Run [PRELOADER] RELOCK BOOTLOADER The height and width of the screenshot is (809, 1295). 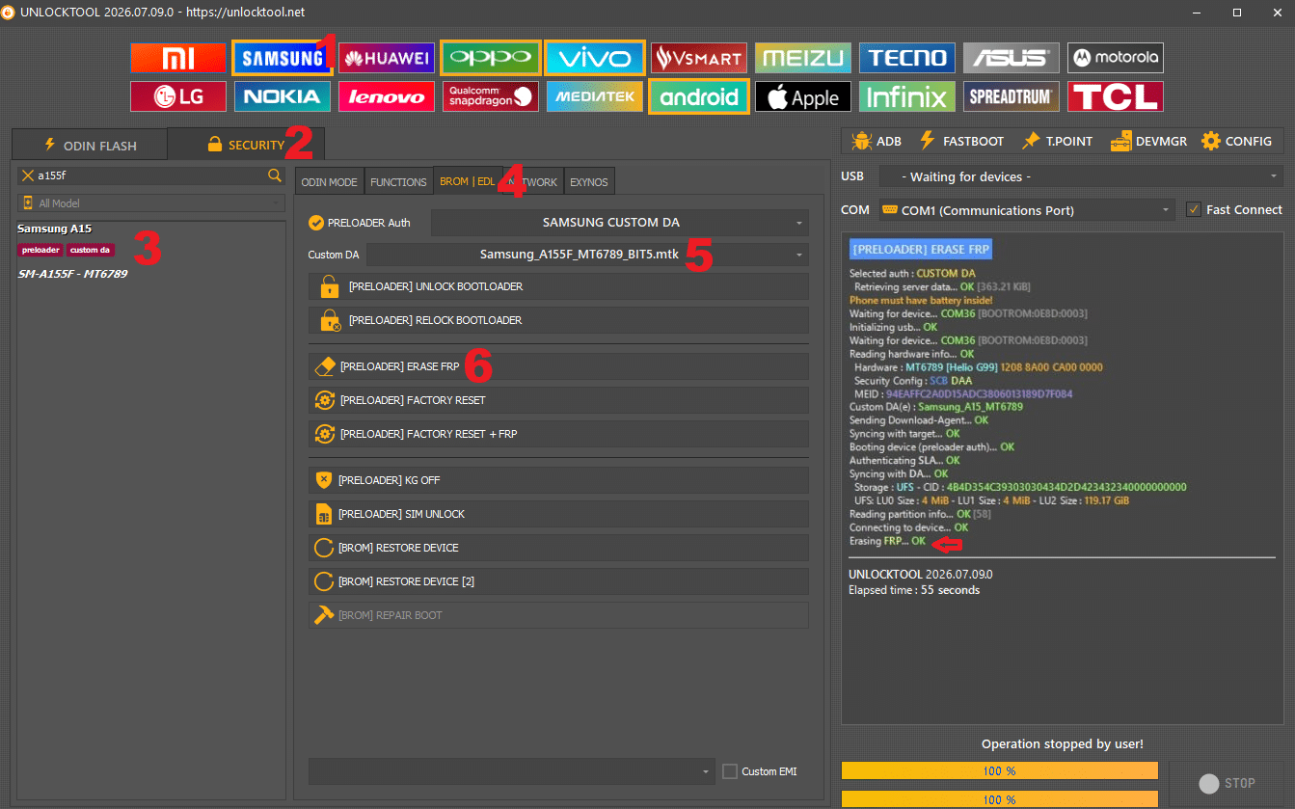click(x=558, y=320)
